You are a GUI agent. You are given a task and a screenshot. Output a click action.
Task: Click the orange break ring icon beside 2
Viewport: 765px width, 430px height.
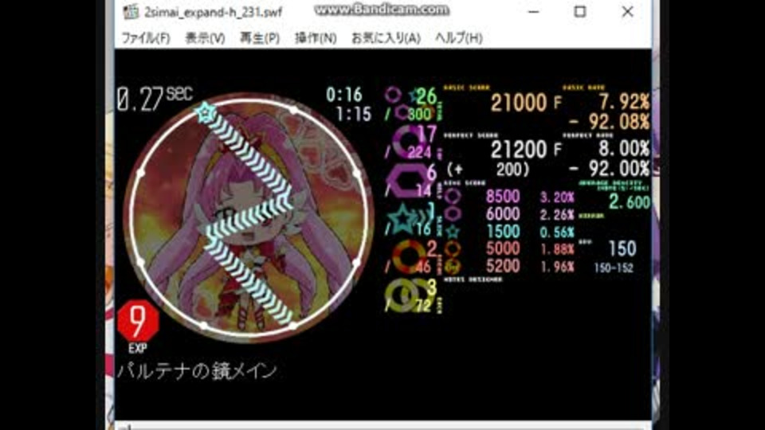(x=409, y=256)
